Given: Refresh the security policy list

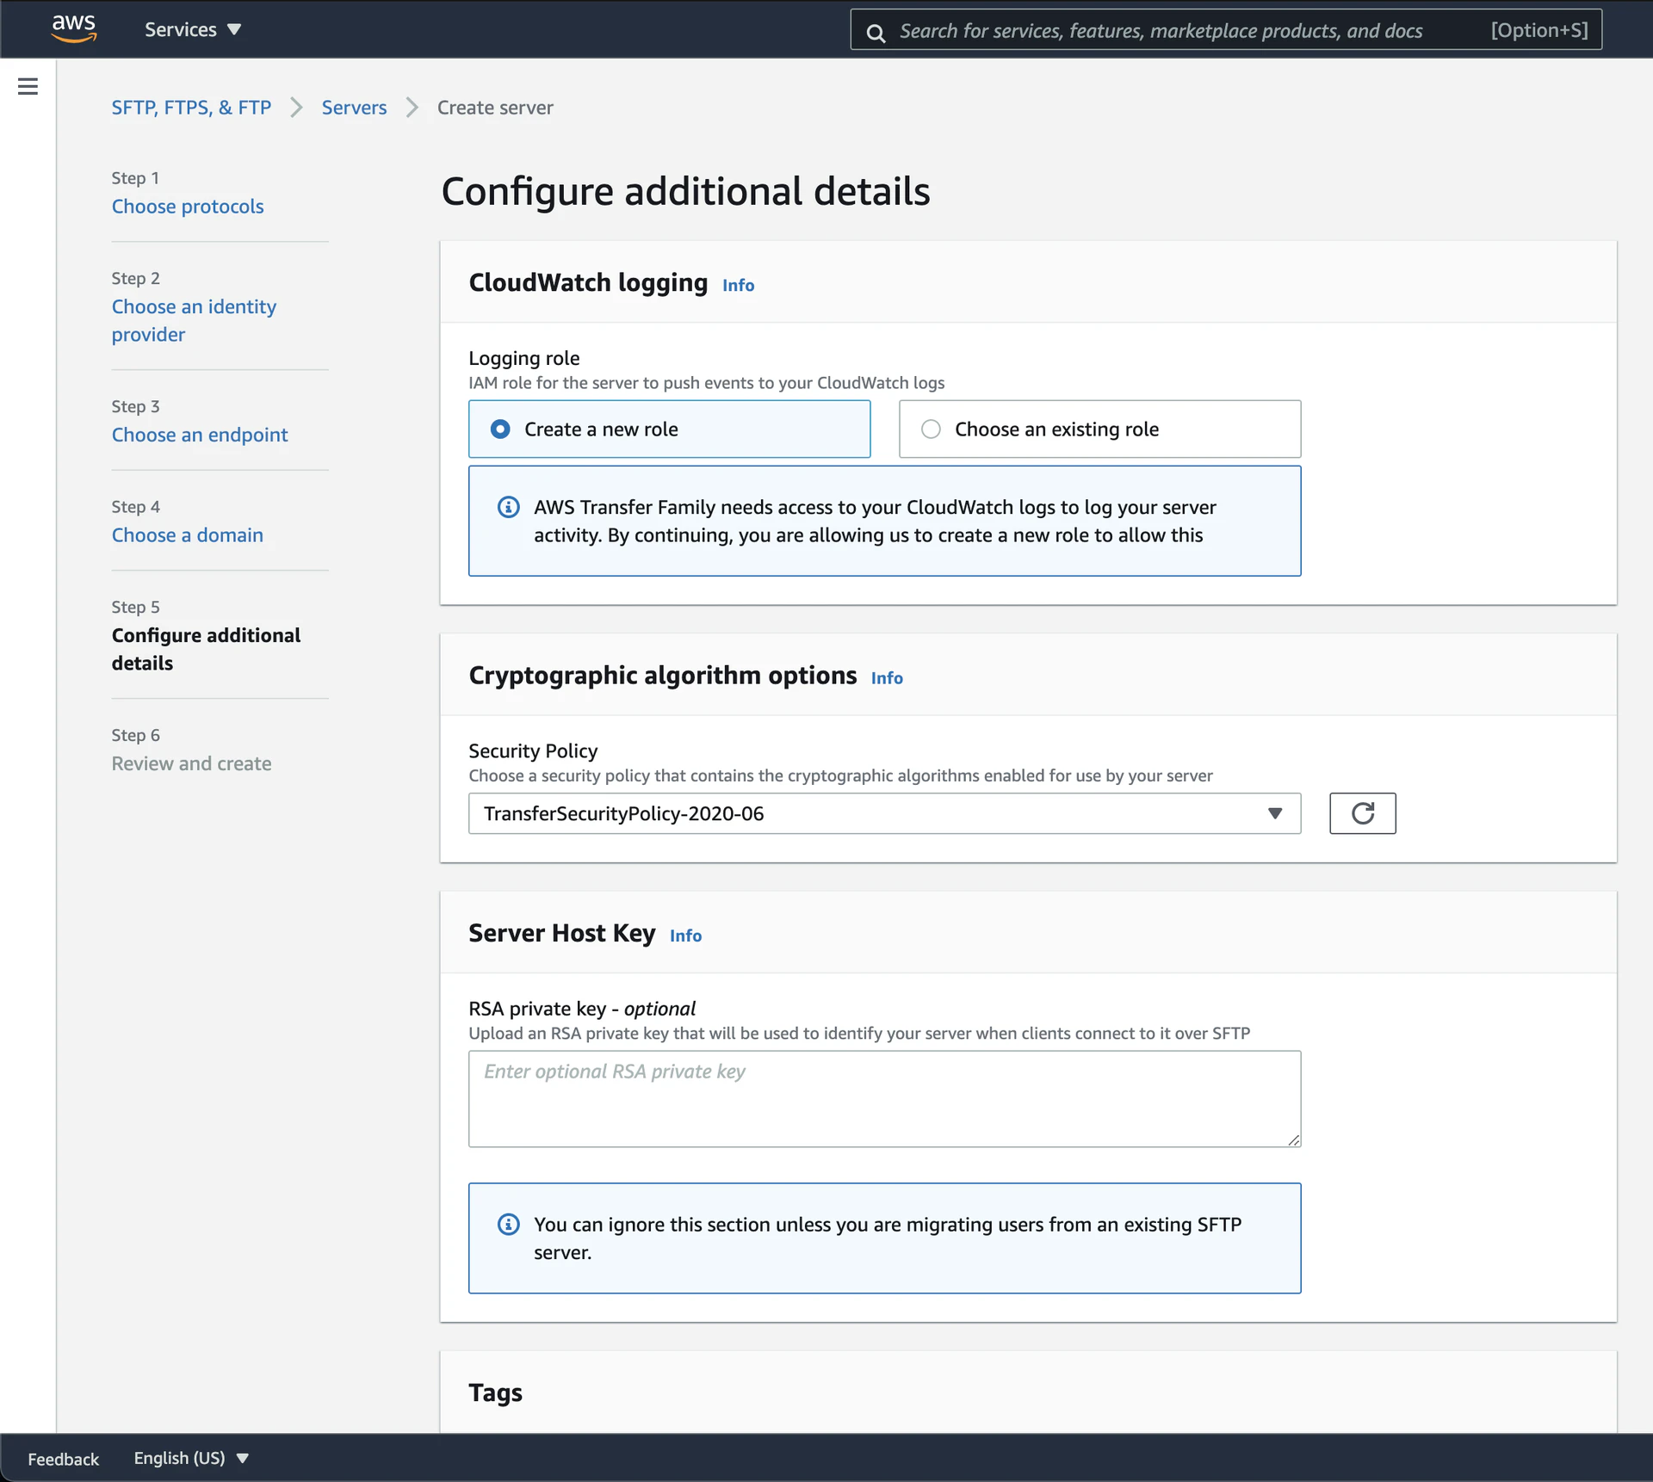Looking at the screenshot, I should coord(1362,813).
